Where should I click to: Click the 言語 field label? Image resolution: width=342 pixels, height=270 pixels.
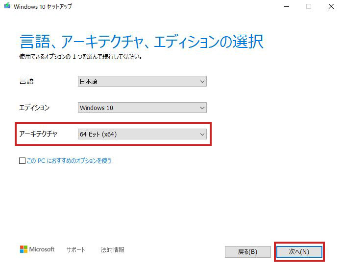click(26, 81)
